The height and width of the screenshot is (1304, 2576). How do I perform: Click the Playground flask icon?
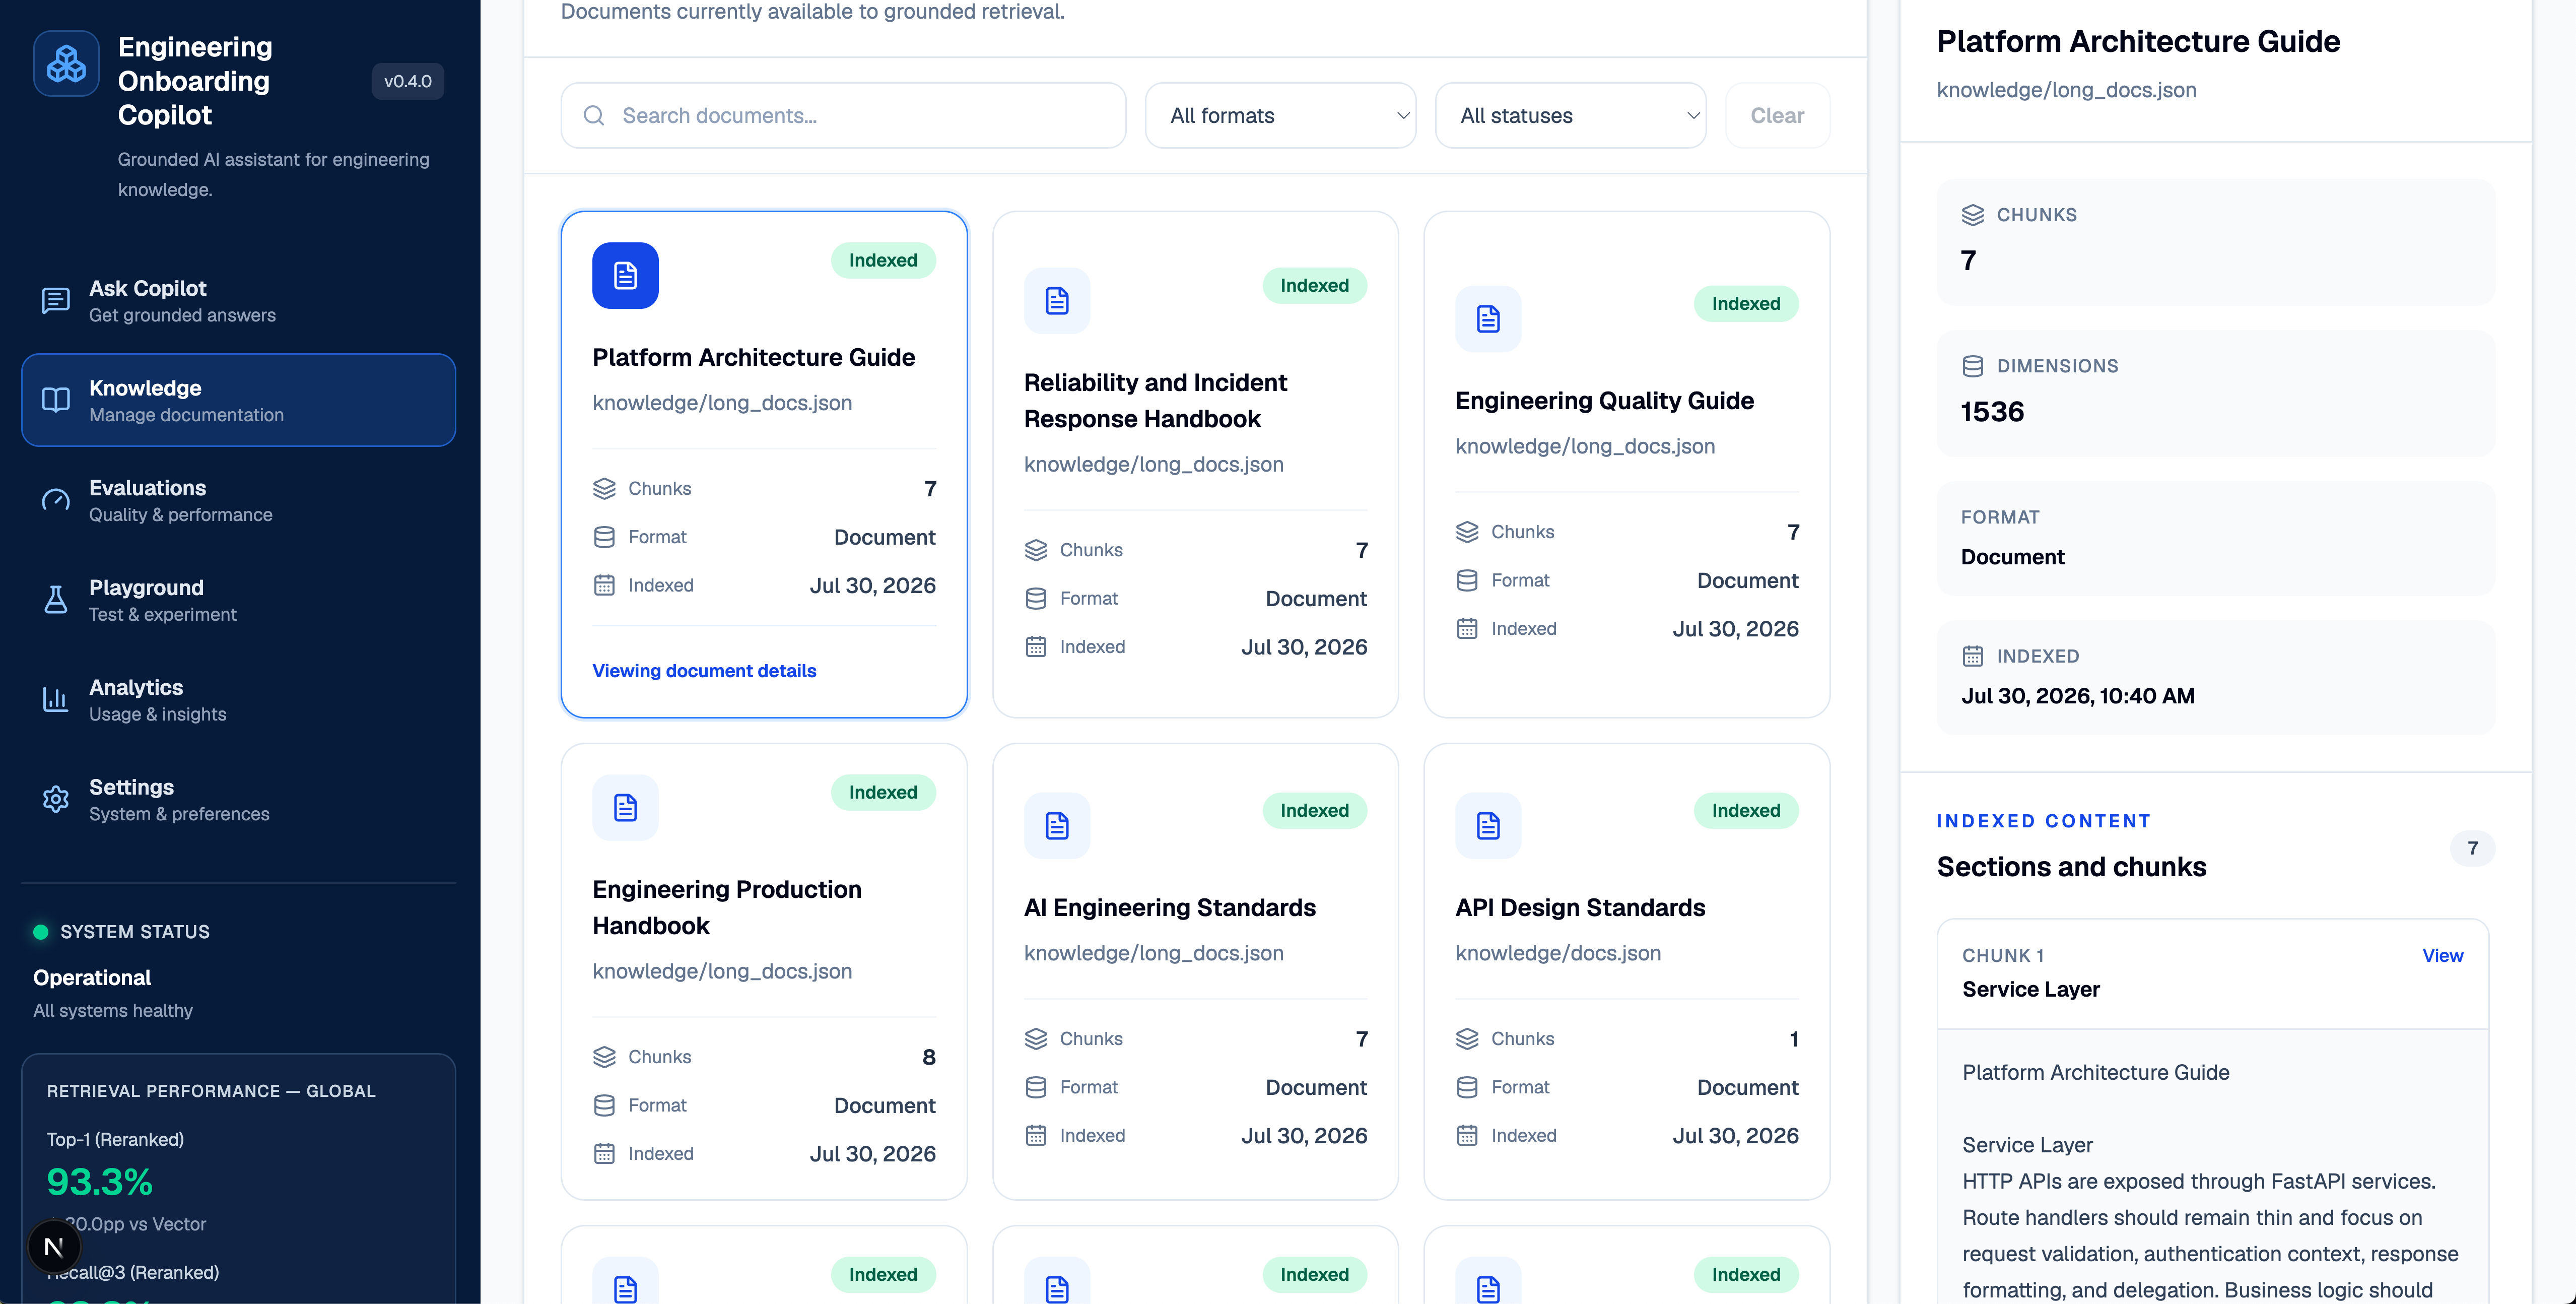click(56, 600)
